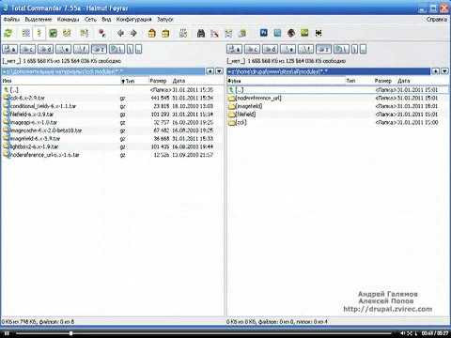Image resolution: width=451 pixels, height=338 pixels.
Task: Open right panel favorites star button
Action: pyautogui.click(x=436, y=71)
